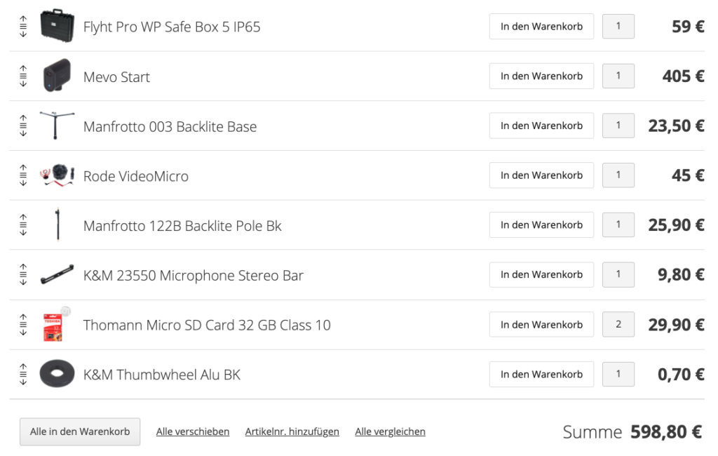Open the Thomann Micro SD Card thumbnail
The width and height of the screenshot is (718, 456).
point(57,324)
